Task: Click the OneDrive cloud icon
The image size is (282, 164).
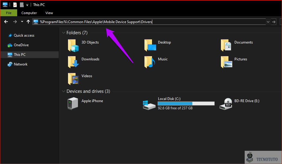Action: point(10,45)
